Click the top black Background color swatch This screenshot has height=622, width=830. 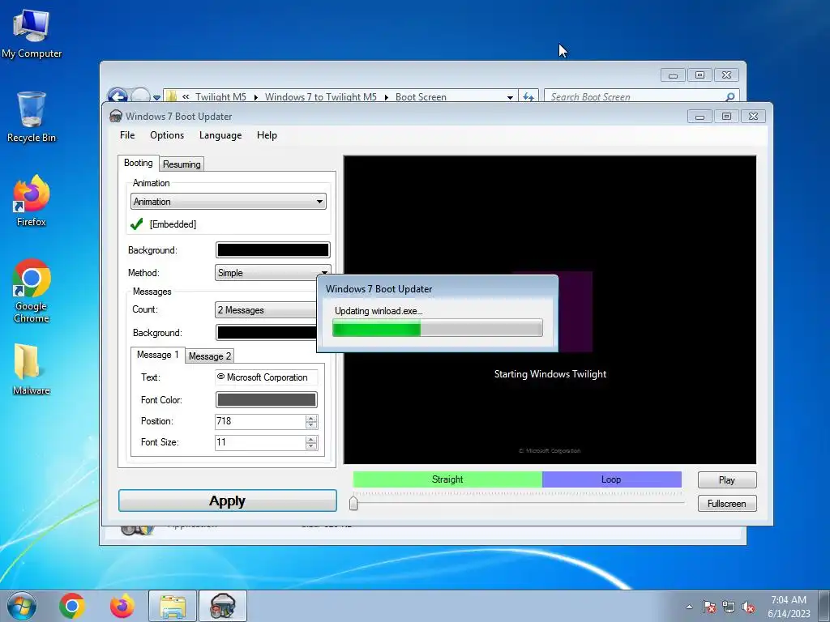pos(272,250)
